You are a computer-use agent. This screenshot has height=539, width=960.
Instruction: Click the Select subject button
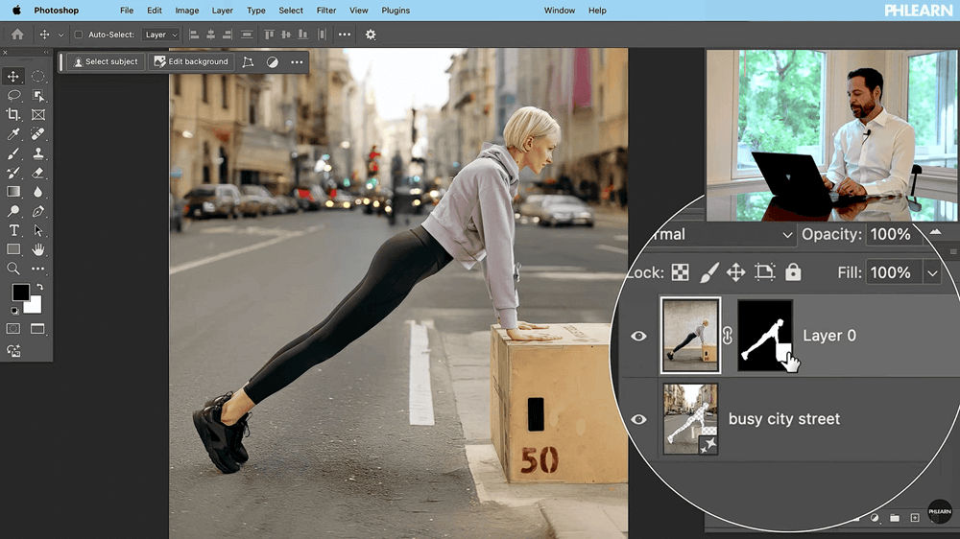(x=104, y=61)
